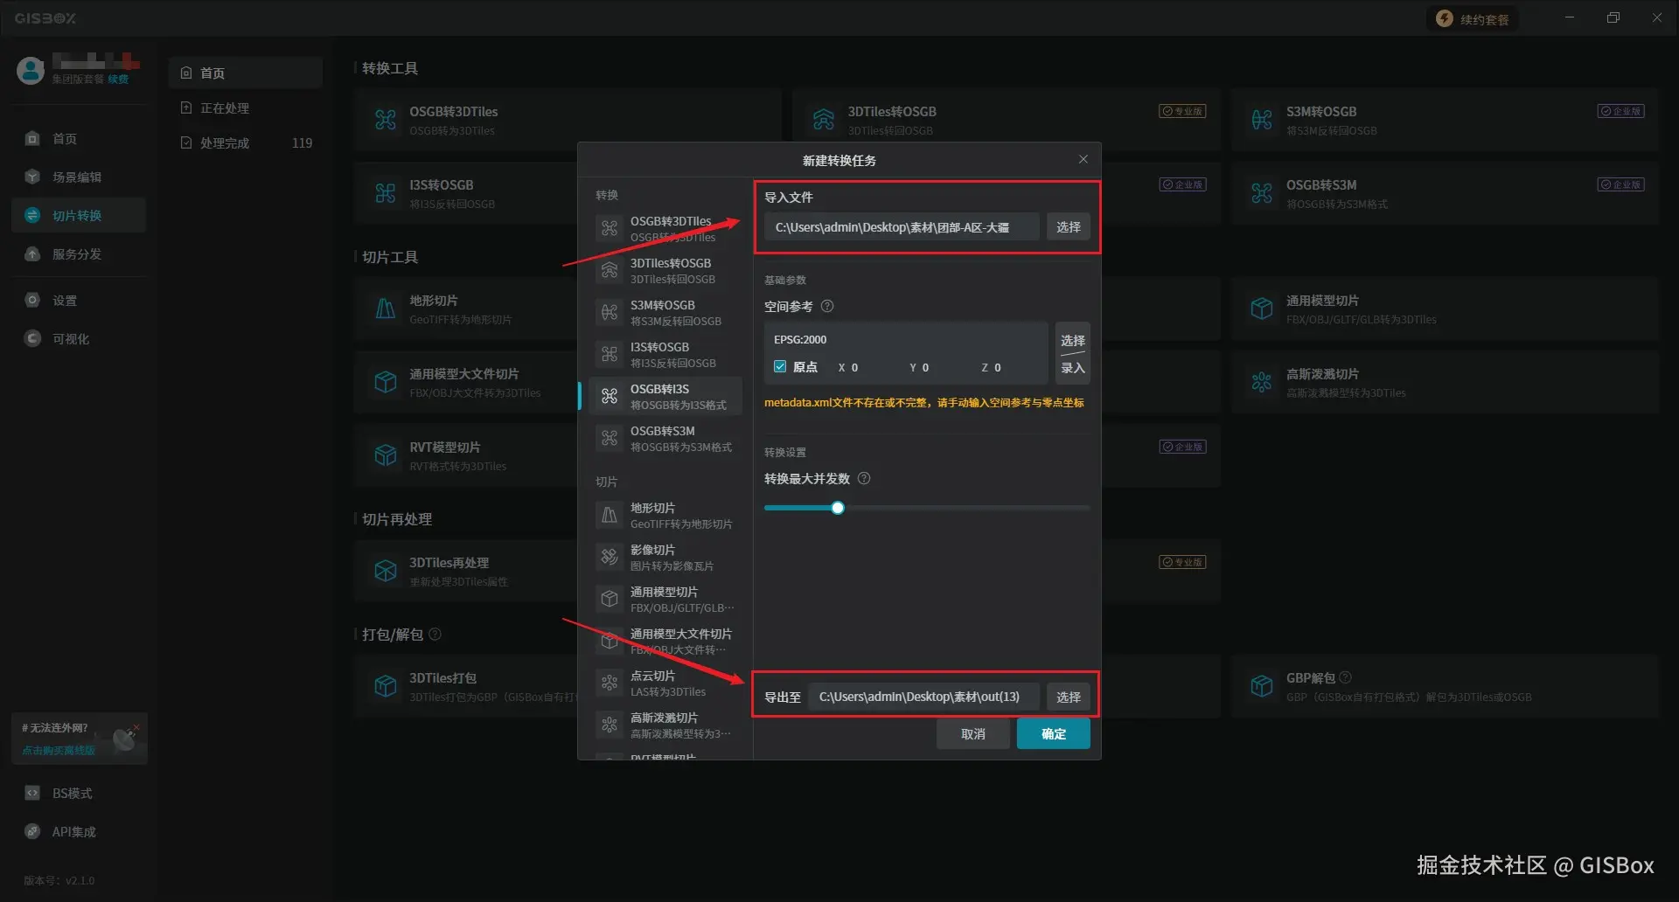The width and height of the screenshot is (1679, 902).
Task: Select I3S转OSGB in the dialog list
Action: [x=665, y=354]
